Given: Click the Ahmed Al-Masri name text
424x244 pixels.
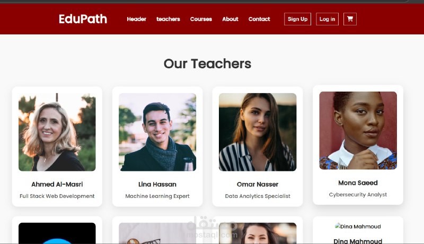Looking at the screenshot, I should (x=57, y=184).
